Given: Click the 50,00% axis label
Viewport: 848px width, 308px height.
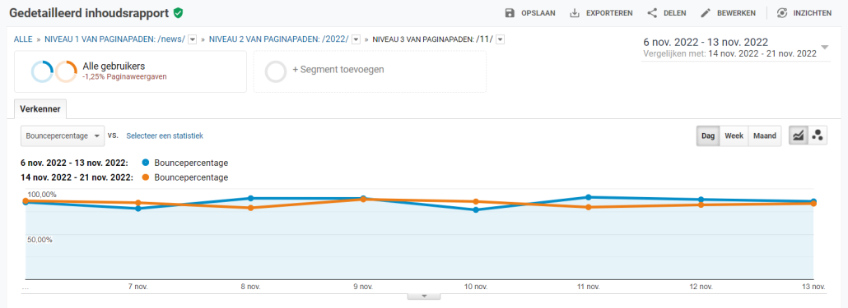Looking at the screenshot, I should tap(40, 240).
